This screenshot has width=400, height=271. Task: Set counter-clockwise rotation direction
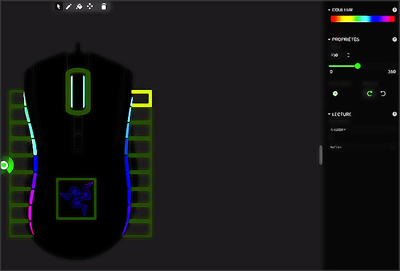tap(383, 94)
